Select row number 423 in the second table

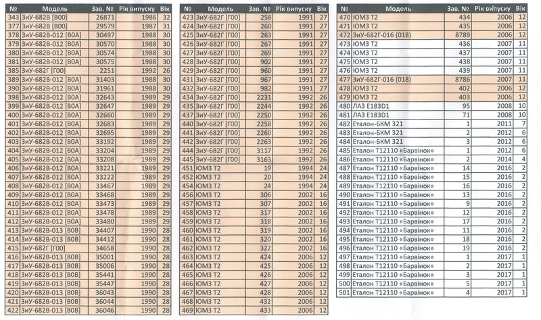(187, 18)
